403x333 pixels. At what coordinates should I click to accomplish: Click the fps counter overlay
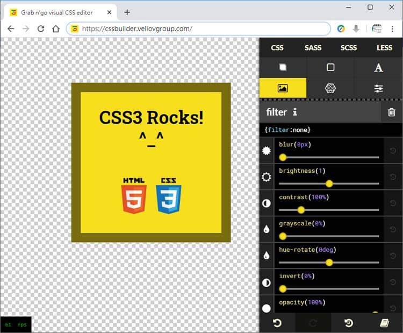(16, 324)
